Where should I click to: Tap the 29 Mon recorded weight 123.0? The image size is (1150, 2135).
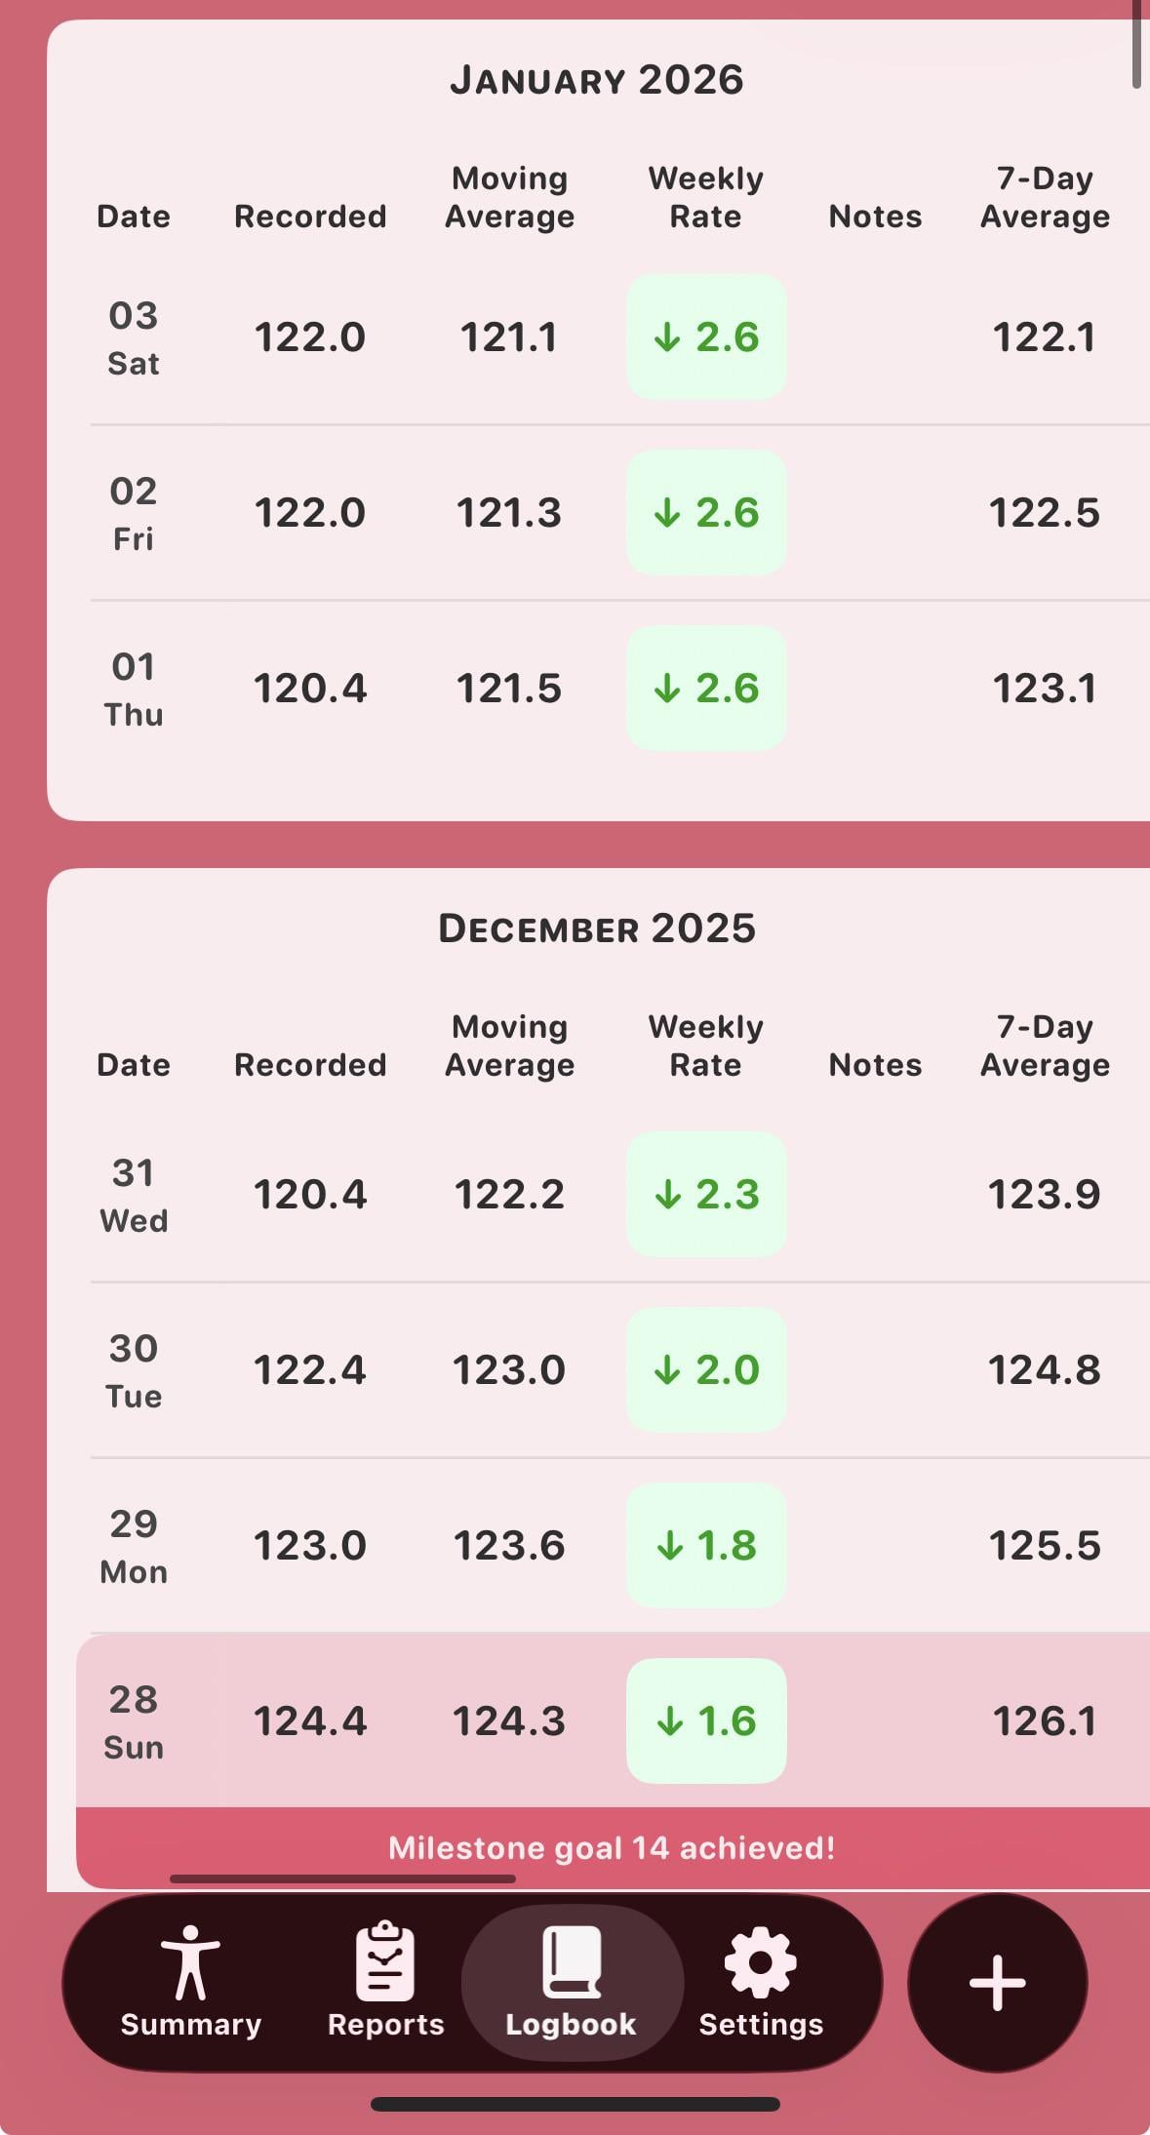pyautogui.click(x=310, y=1545)
